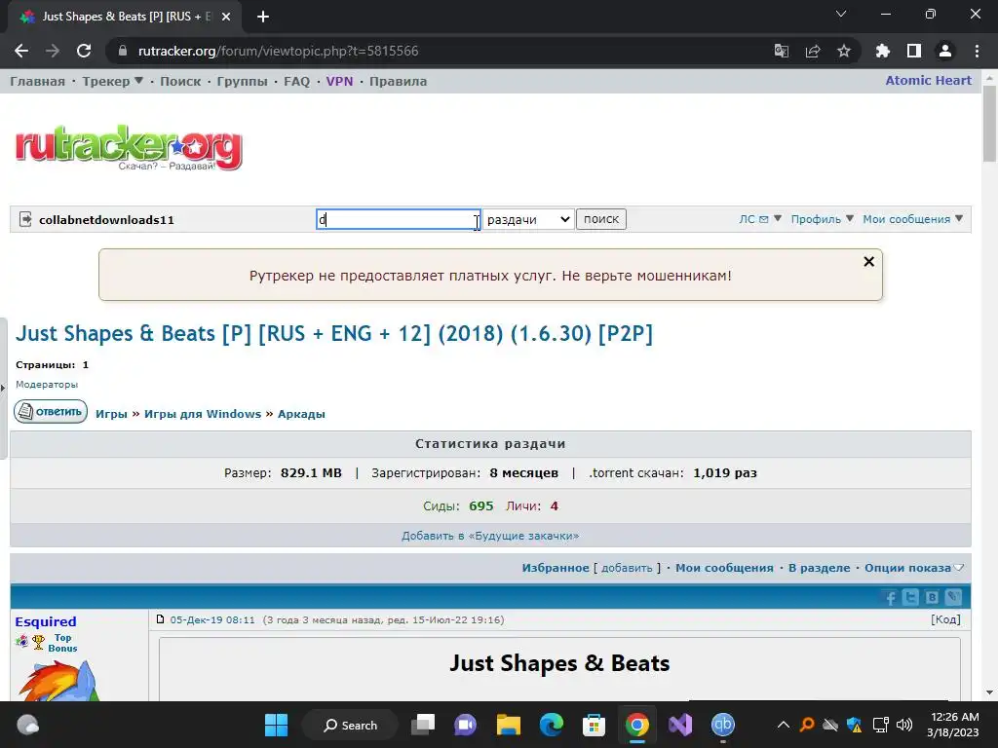Expand the collapsed left sidebar handle
This screenshot has width=998, height=748.
(x=3, y=388)
